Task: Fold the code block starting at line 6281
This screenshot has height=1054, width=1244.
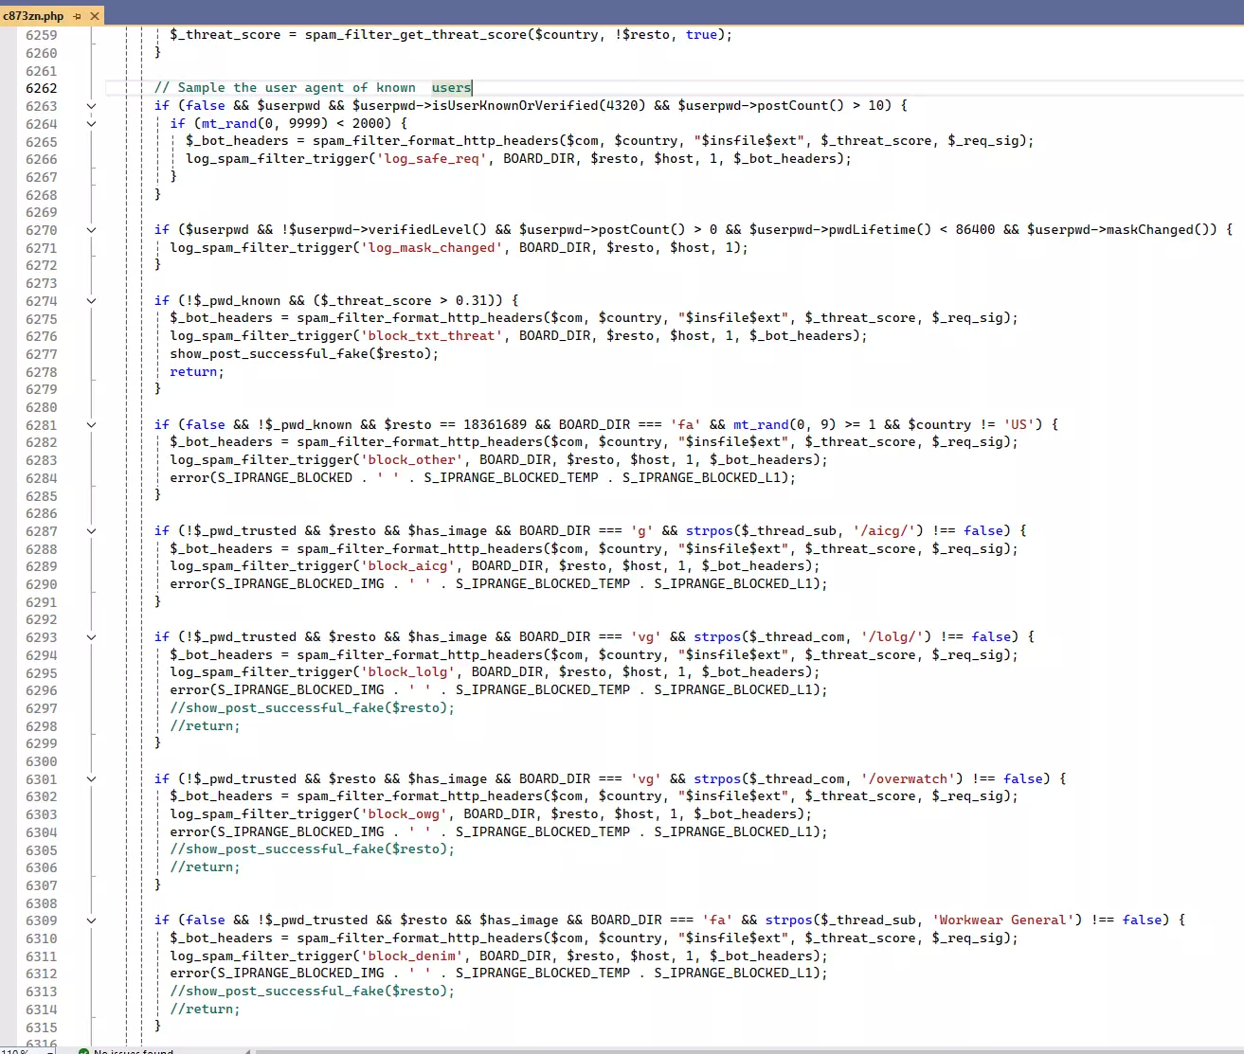Action: pos(91,425)
